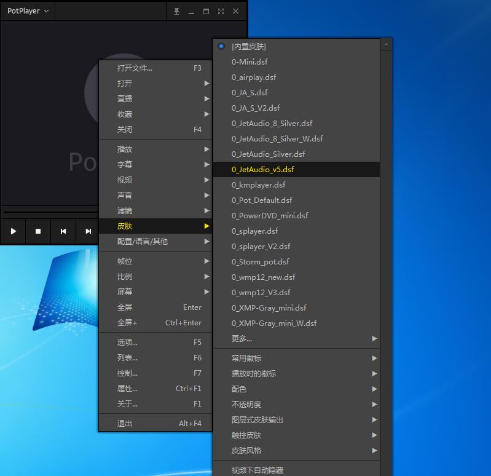
Task: Click the PotPlayer seek bar
Action: [51, 212]
